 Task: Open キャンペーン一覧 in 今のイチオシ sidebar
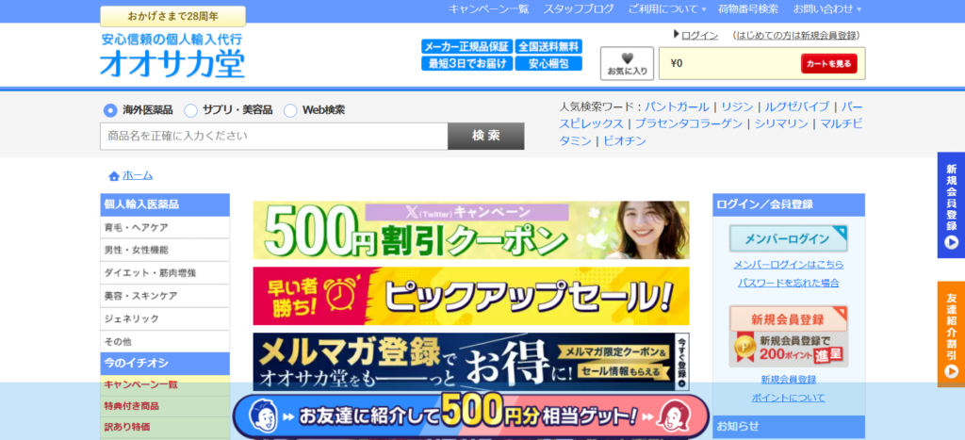[x=165, y=385]
